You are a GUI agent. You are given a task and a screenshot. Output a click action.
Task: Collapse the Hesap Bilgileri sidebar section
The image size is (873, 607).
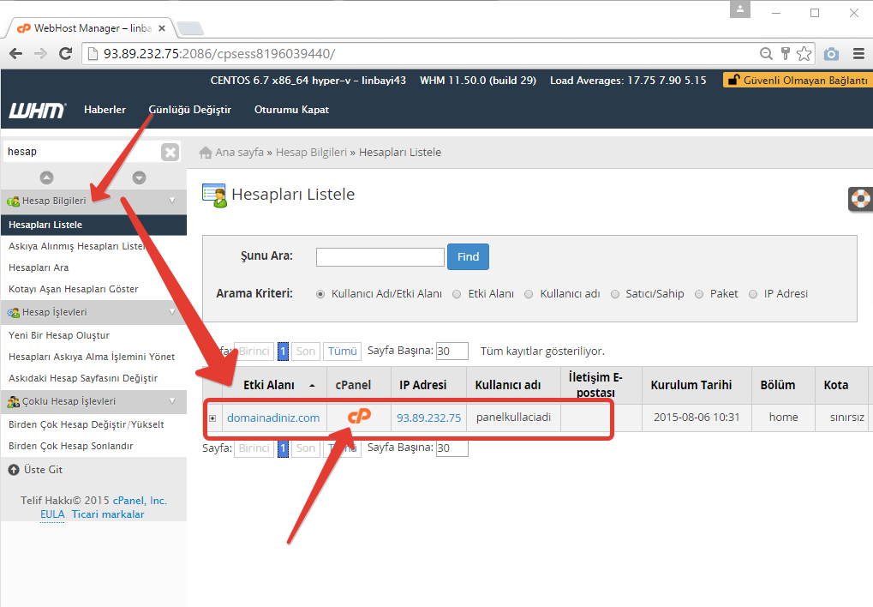(172, 201)
